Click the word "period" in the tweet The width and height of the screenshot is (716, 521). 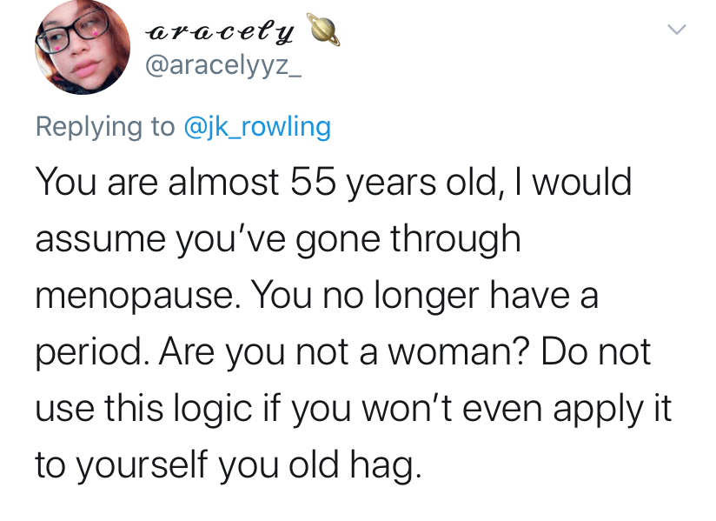pos(87,353)
